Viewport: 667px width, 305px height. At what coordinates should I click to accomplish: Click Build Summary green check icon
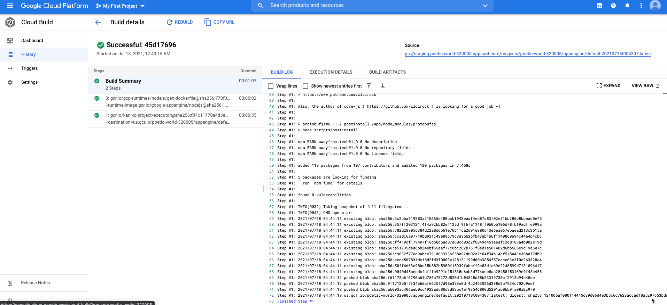(97, 81)
